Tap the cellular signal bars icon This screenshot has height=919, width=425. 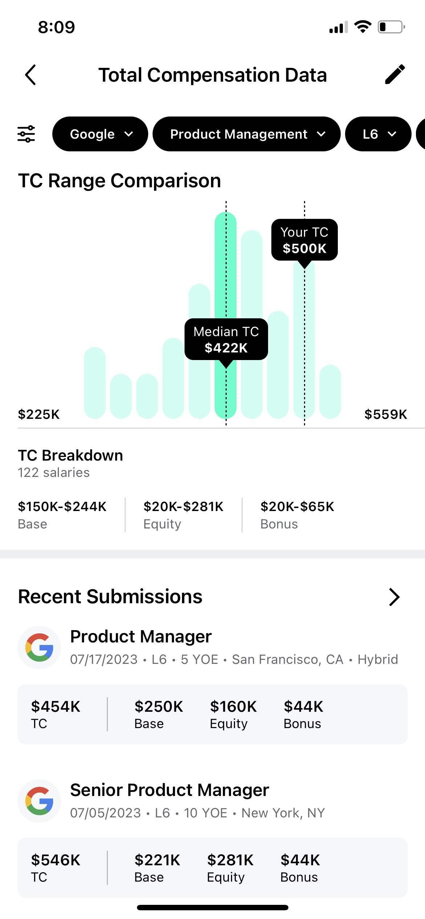coord(338,27)
